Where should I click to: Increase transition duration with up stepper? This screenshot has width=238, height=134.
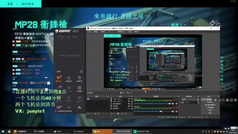(198, 102)
